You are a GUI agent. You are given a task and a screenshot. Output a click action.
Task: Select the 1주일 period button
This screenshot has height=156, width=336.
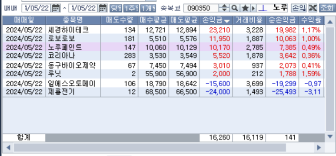click(x=131, y=8)
